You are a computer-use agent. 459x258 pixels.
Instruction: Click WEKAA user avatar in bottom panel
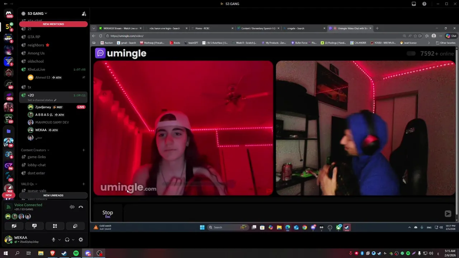tap(8, 239)
